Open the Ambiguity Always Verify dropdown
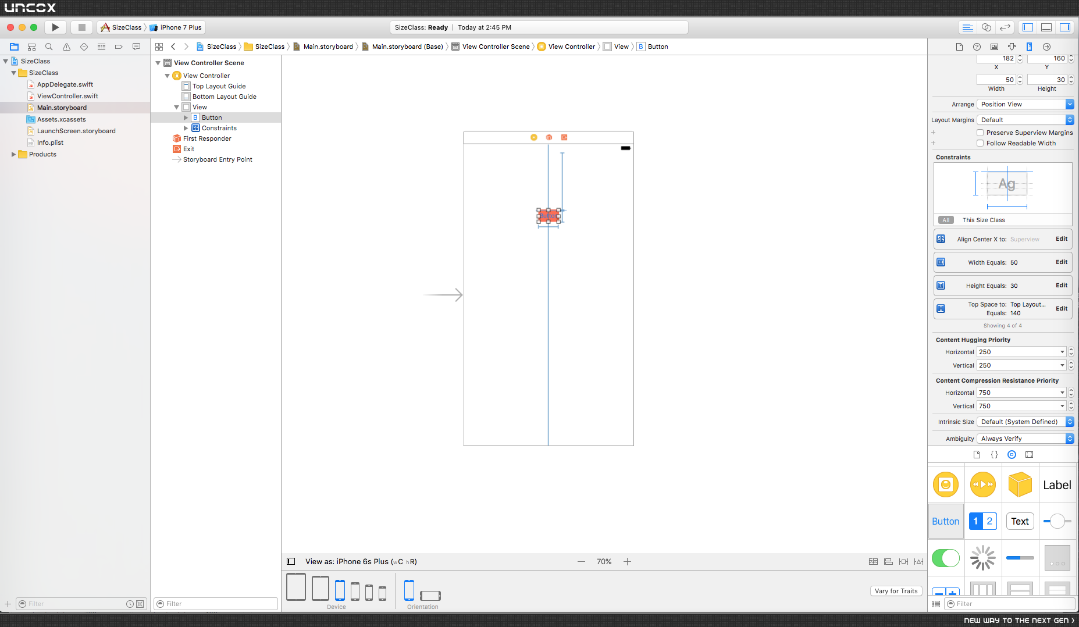This screenshot has width=1079, height=627. point(1025,439)
